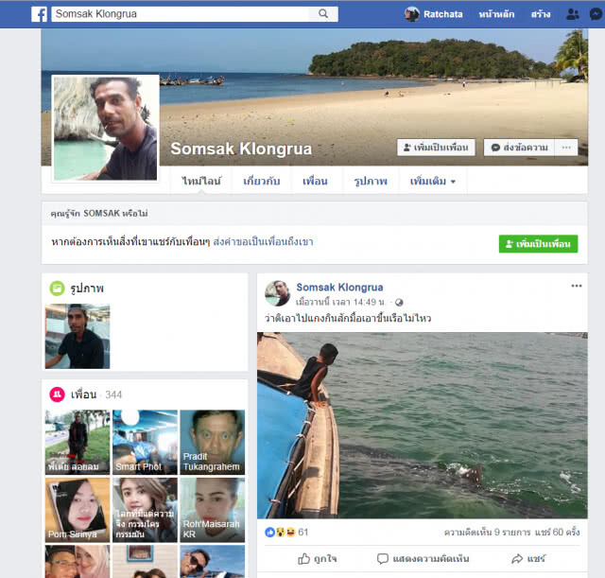Click Somsak Klongrua post author name
This screenshot has height=578, width=605.
click(339, 288)
